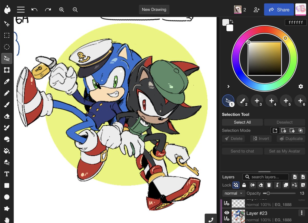308x223 pixels.
Task: Open the hamburger main menu
Action: point(21,10)
